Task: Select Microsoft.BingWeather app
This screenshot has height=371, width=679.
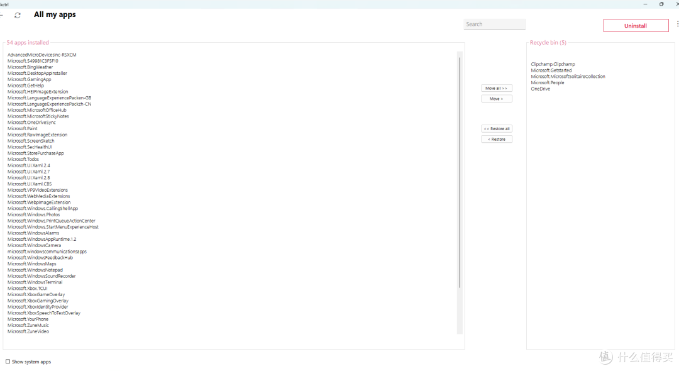Action: click(30, 67)
